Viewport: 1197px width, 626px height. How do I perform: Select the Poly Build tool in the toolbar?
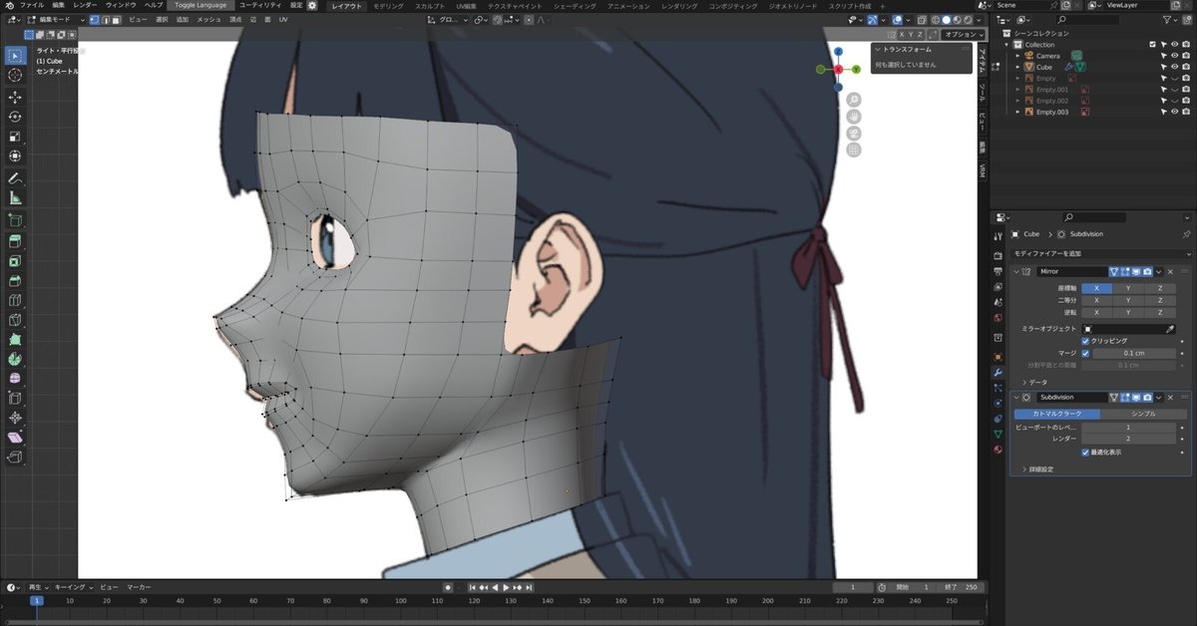point(15,341)
